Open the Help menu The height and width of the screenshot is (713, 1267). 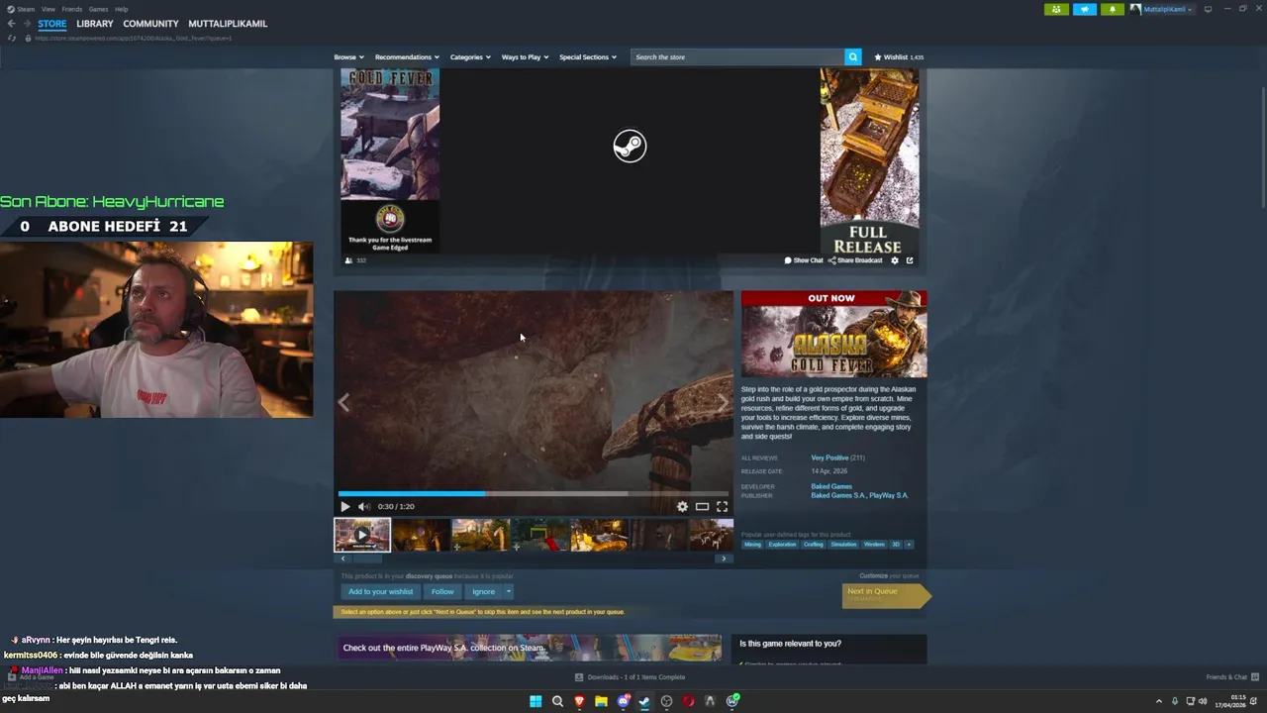(121, 9)
